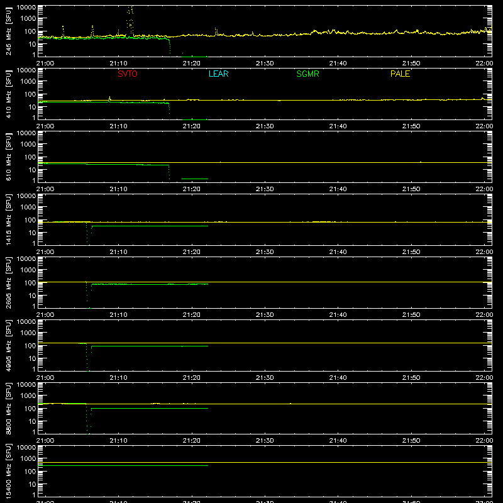The image size is (503, 503).
Task: Select the 245 MHz [SFU] axis title
Action: [9, 31]
